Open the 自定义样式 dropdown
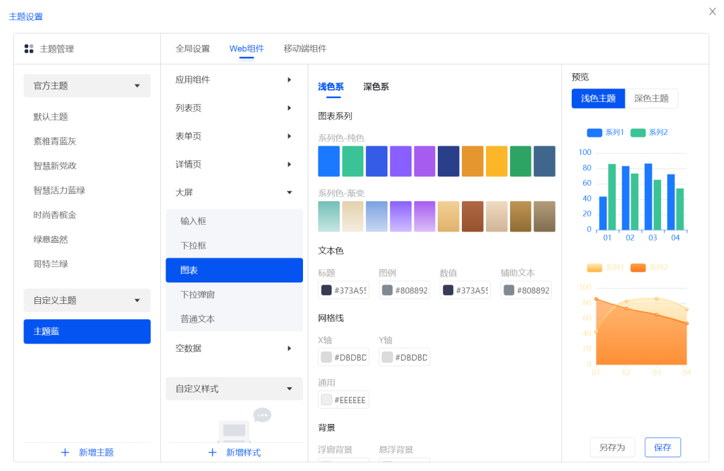This screenshot has height=471, width=724. coord(234,388)
